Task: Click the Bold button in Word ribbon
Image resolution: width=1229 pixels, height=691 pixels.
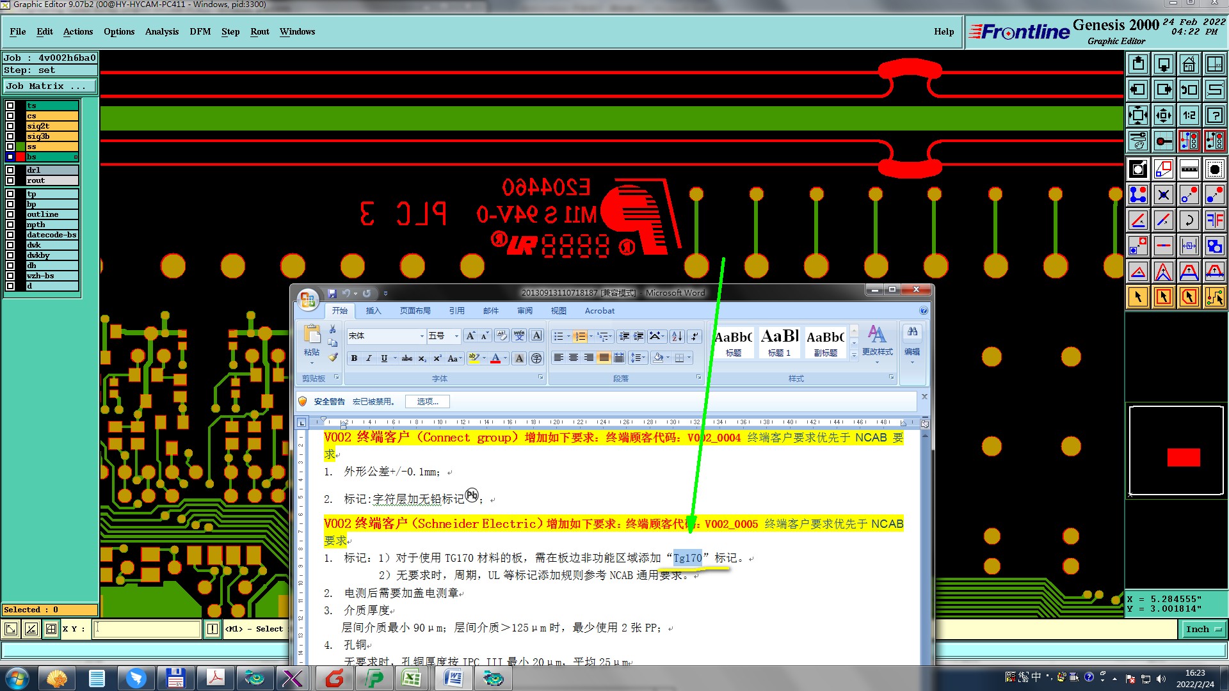Action: coord(354,358)
